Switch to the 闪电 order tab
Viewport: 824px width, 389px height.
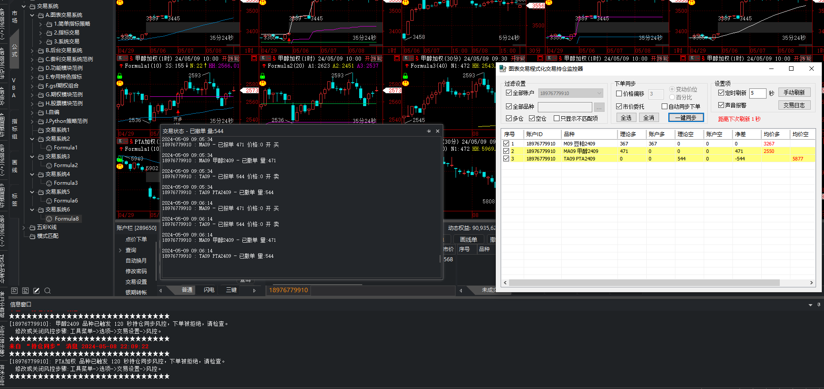pos(209,290)
